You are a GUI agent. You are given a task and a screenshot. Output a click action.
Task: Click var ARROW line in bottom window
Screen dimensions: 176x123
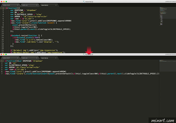pyautogui.click(x=22, y=67)
